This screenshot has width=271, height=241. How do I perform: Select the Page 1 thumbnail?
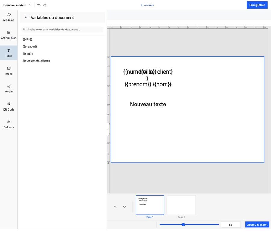click(150, 205)
